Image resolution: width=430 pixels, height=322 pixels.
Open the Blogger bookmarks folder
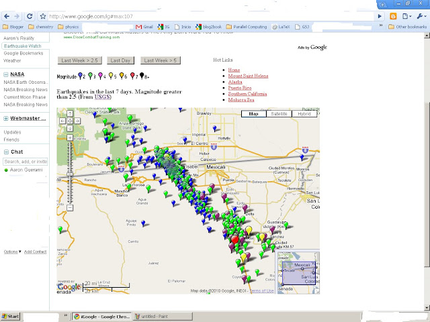click(x=13, y=27)
